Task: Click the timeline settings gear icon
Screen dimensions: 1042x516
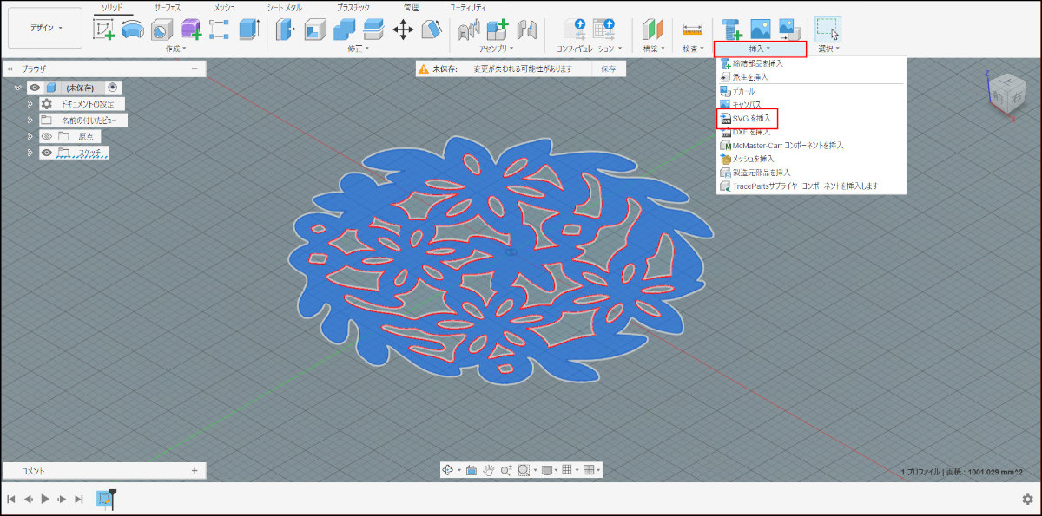Action: (1027, 499)
